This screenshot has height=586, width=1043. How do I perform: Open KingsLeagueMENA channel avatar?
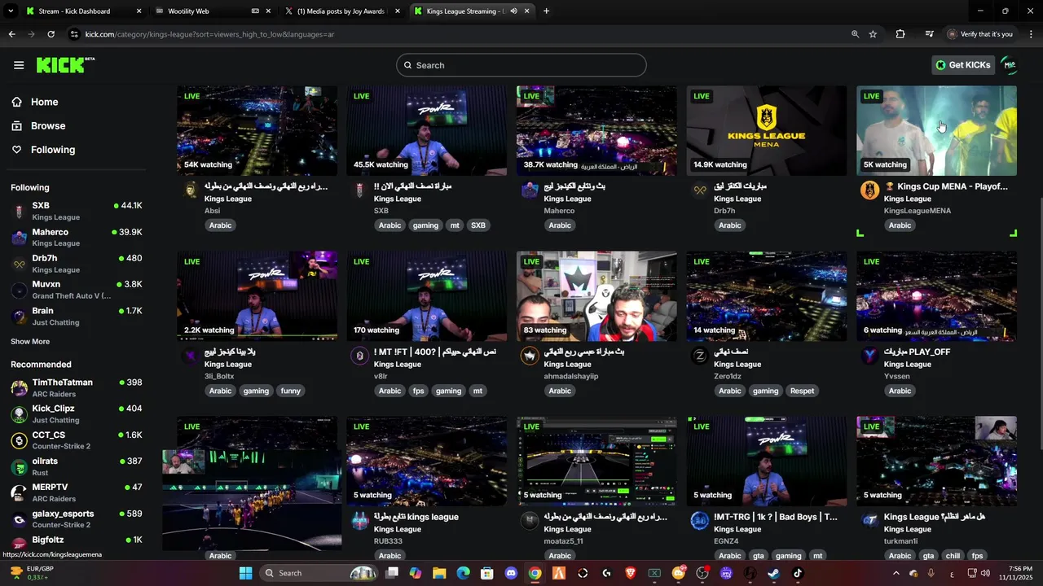tap(869, 190)
